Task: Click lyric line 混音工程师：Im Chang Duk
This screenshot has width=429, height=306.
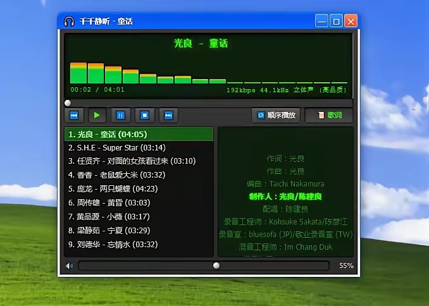Action: coord(285,247)
